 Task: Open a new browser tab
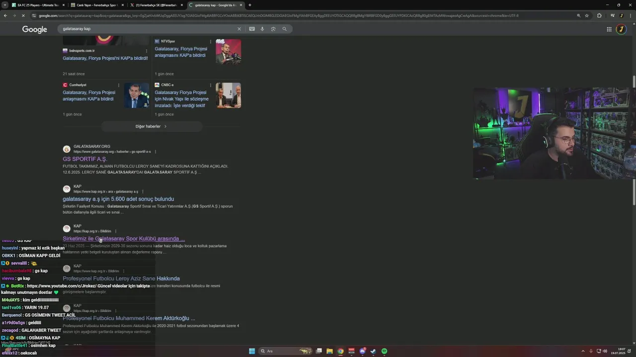(249, 5)
